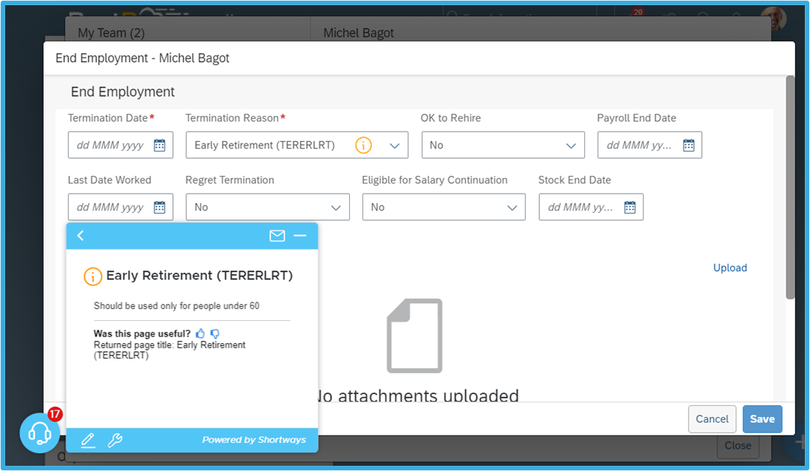Minimize the Shortways help panel
810x471 pixels.
pos(300,235)
